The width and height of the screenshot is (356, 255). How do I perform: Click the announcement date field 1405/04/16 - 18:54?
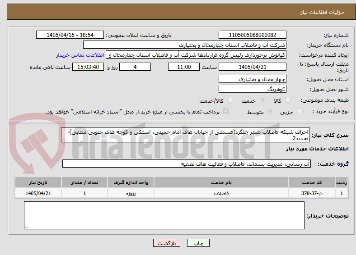(70, 35)
